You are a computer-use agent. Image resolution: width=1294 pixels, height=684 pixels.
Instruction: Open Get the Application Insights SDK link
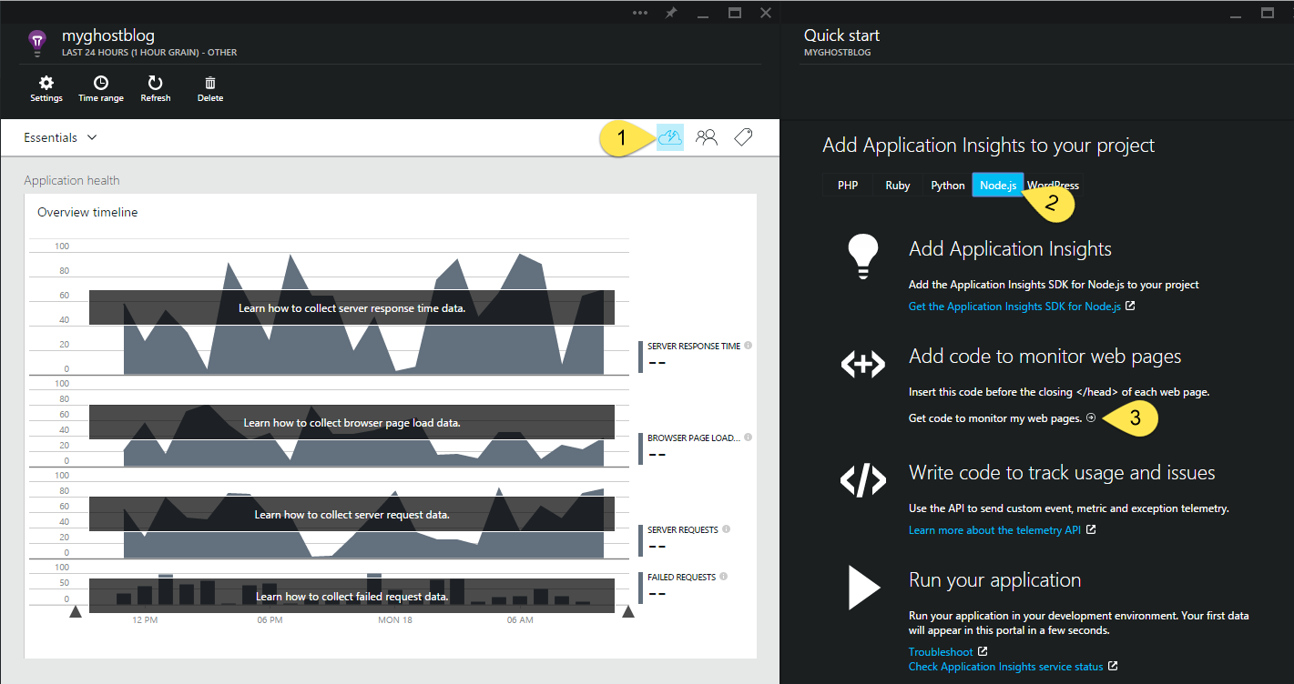[1014, 307]
